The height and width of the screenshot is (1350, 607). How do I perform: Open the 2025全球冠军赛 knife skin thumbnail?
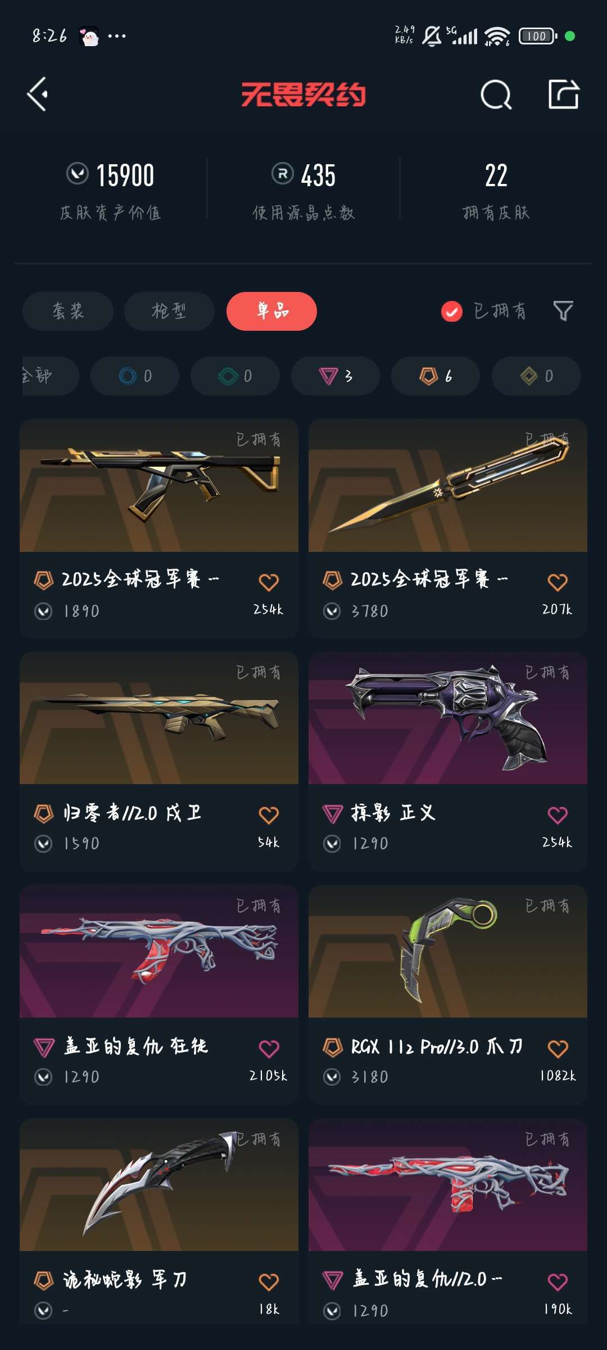448,485
